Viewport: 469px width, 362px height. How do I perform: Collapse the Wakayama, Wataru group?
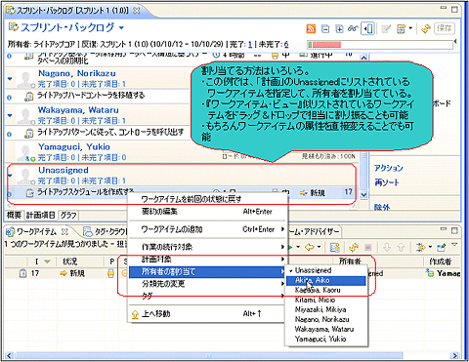[x=10, y=115]
